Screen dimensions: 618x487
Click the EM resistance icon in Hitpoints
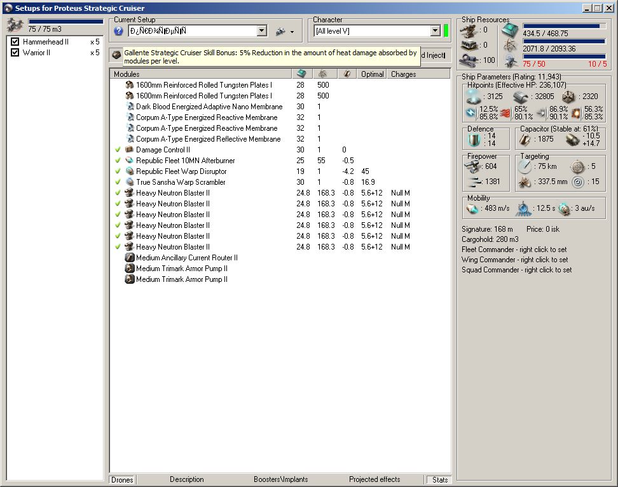coord(471,113)
